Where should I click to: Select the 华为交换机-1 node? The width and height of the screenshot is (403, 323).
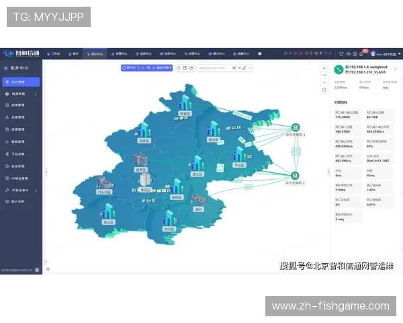click(296, 127)
